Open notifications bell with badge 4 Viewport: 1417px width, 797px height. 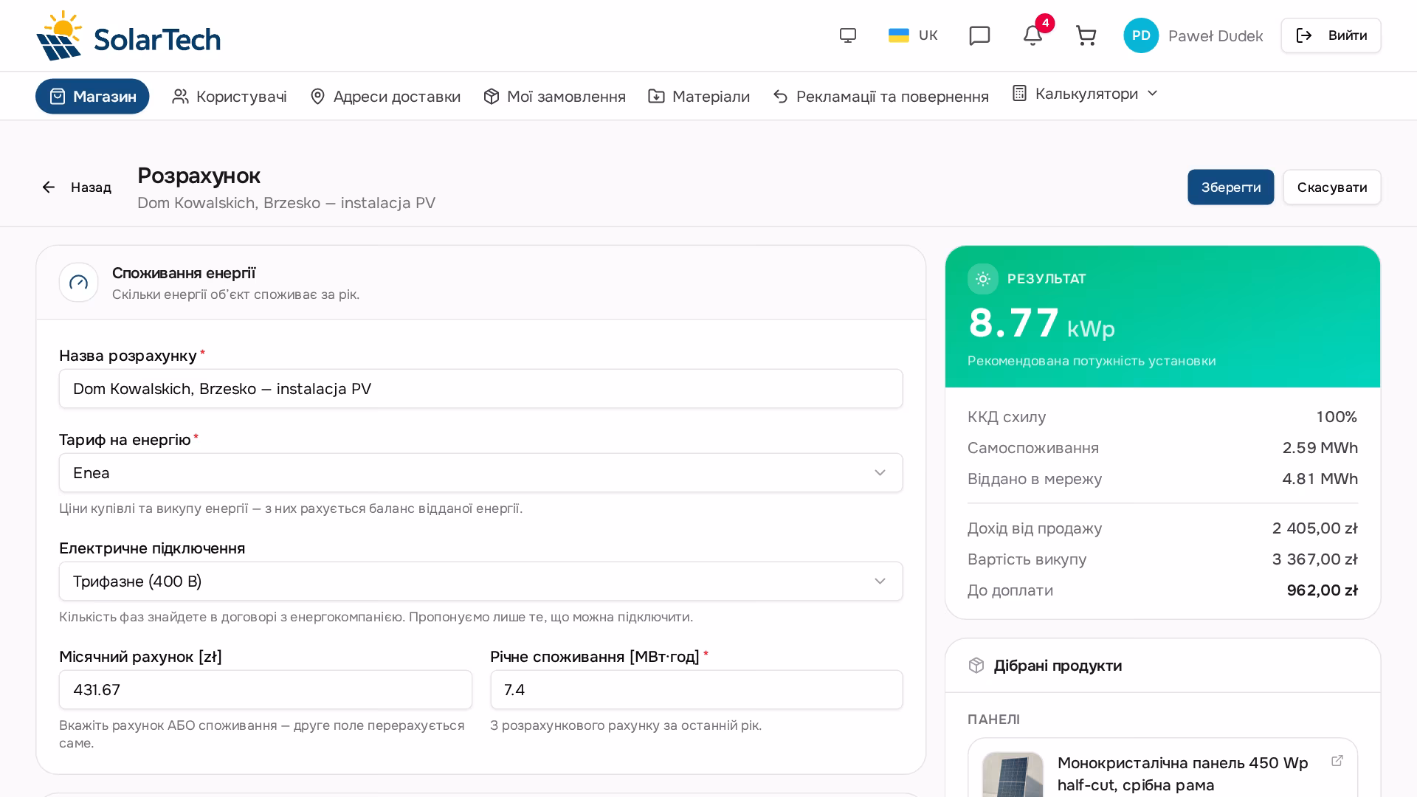1032,35
